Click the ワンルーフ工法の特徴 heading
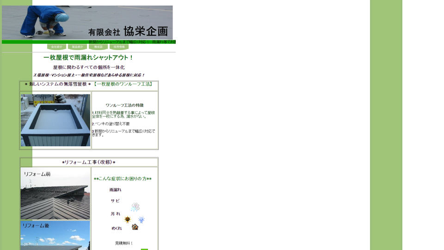 tap(124, 106)
